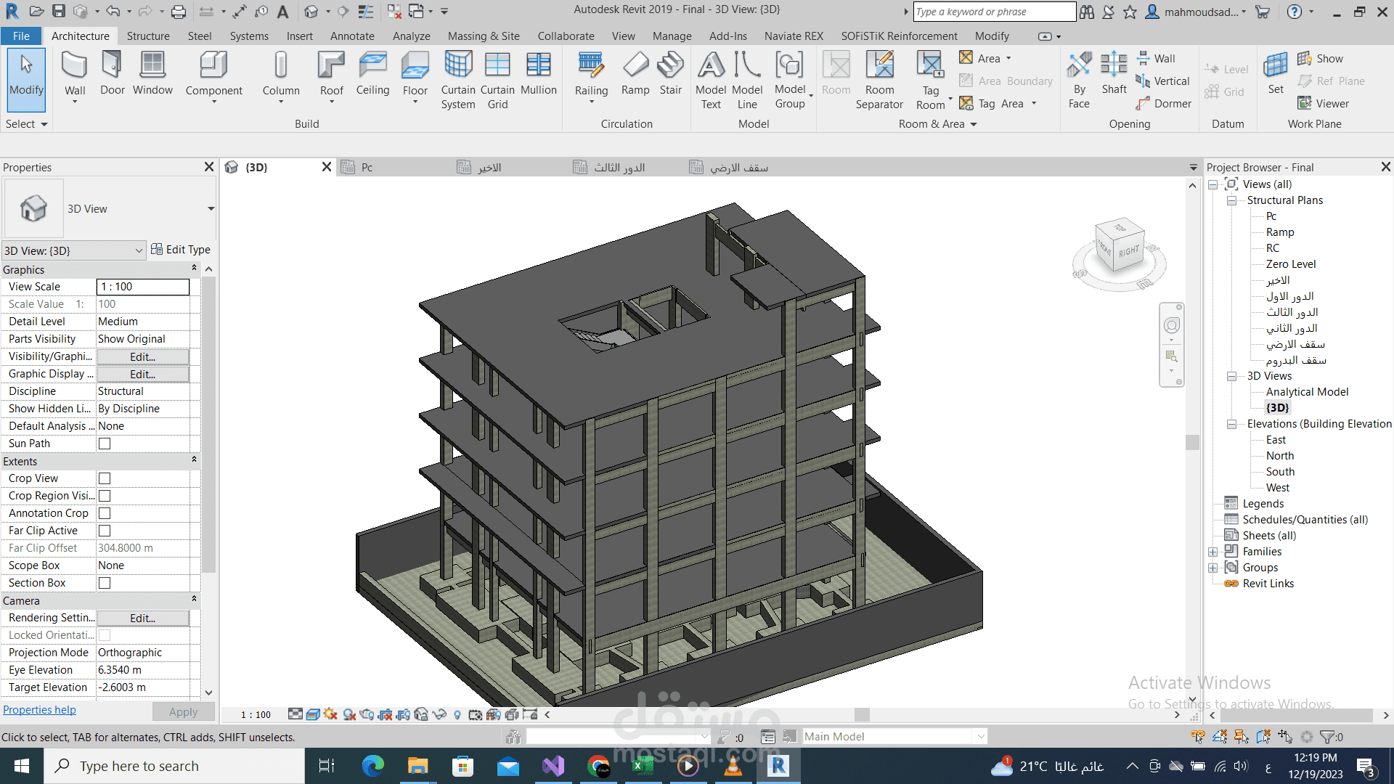
Task: Open the Model Text tool
Action: [711, 81]
